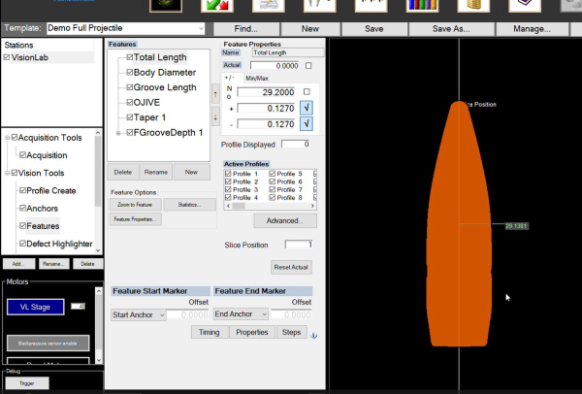The width and height of the screenshot is (582, 394).
Task: Click the blue icon beside Steps
Action: tap(313, 333)
